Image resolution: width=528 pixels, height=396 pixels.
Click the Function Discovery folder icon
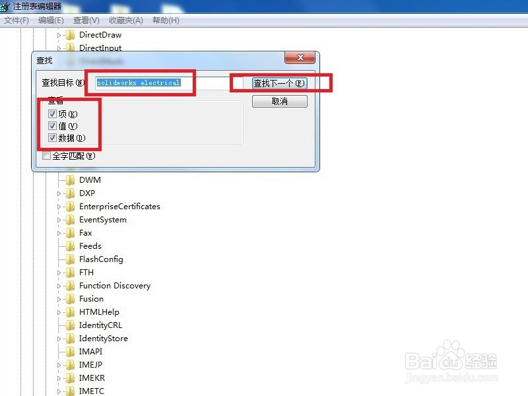[70, 286]
